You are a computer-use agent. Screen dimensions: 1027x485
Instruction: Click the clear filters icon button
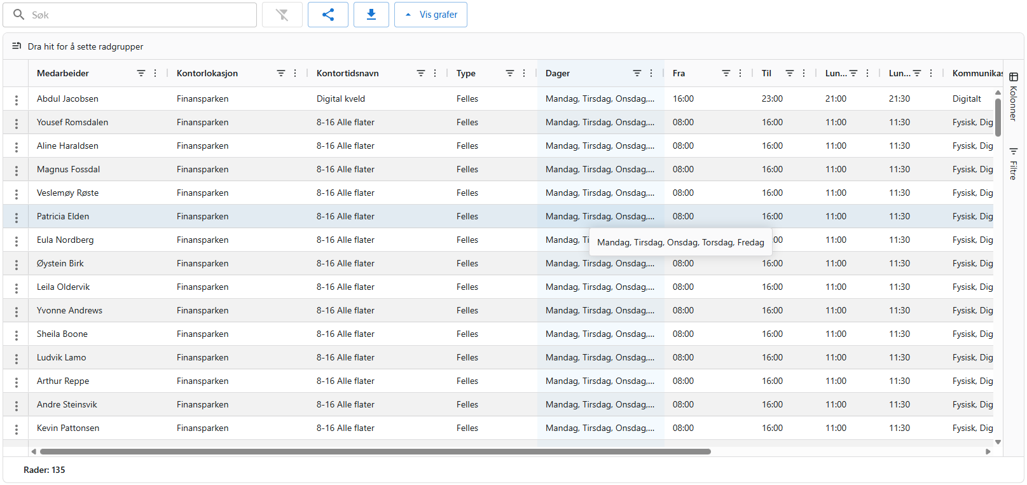click(282, 15)
